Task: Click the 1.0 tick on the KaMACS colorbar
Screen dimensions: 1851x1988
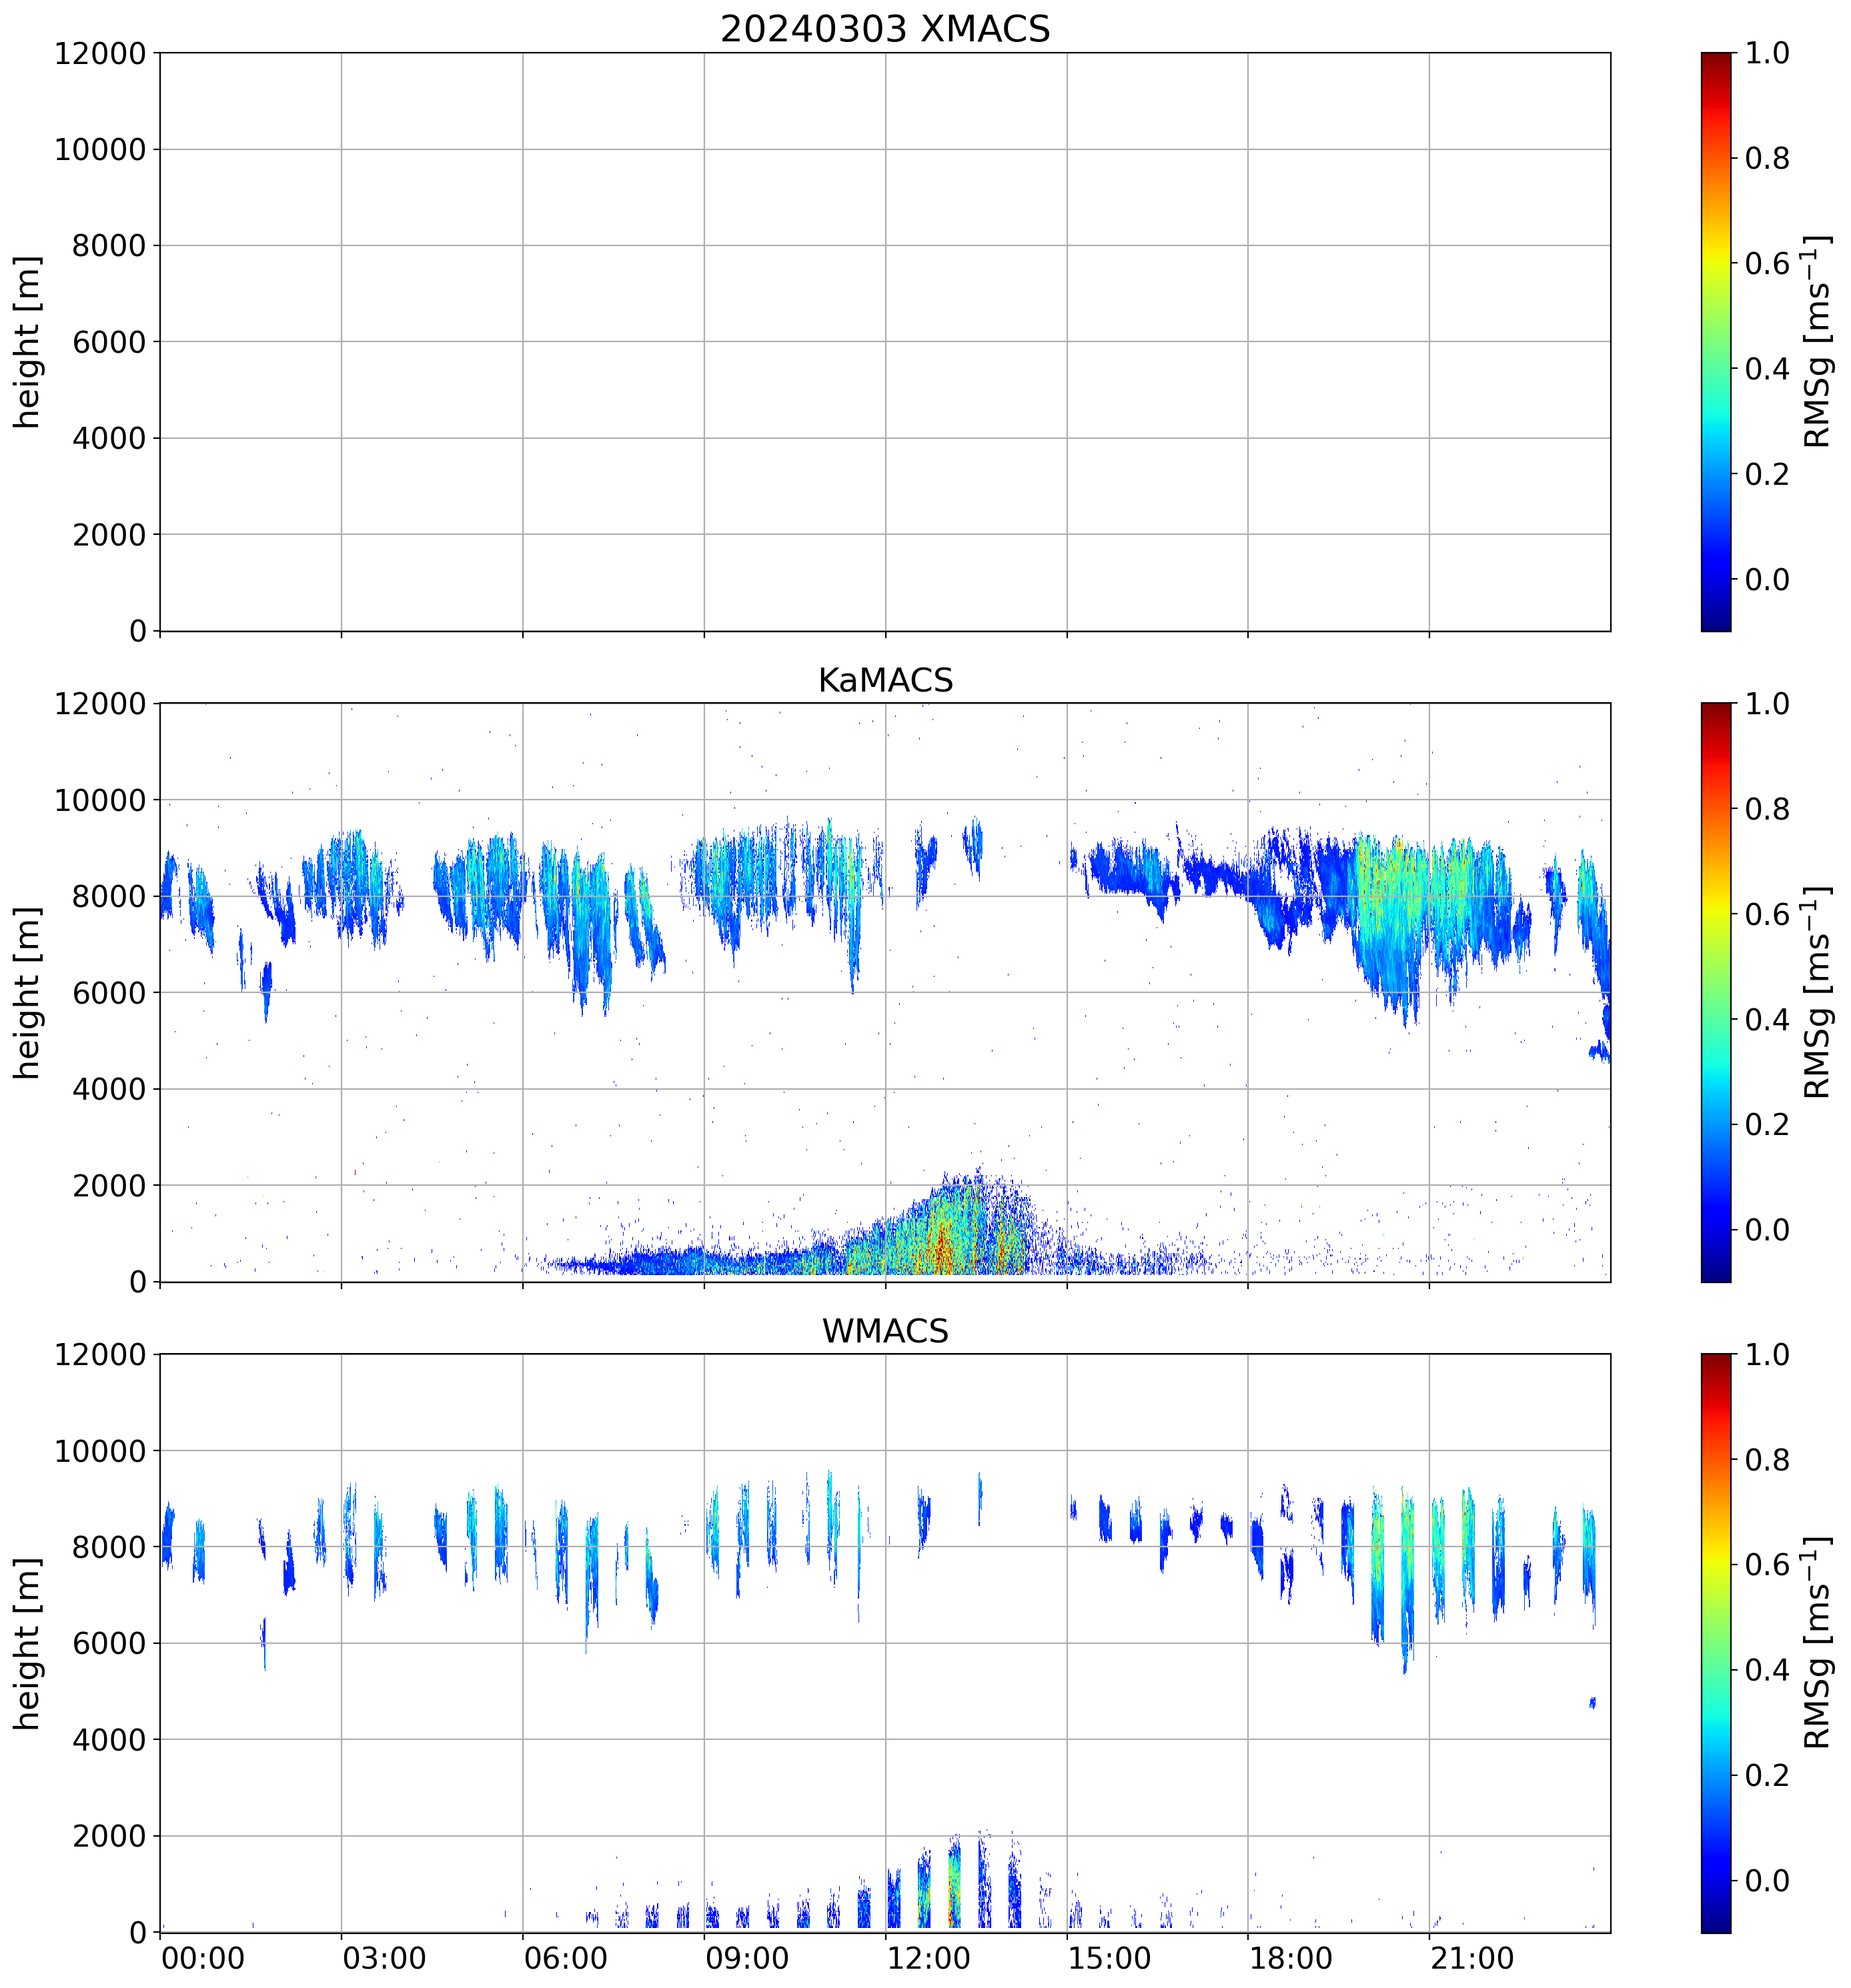Action: tap(1767, 704)
